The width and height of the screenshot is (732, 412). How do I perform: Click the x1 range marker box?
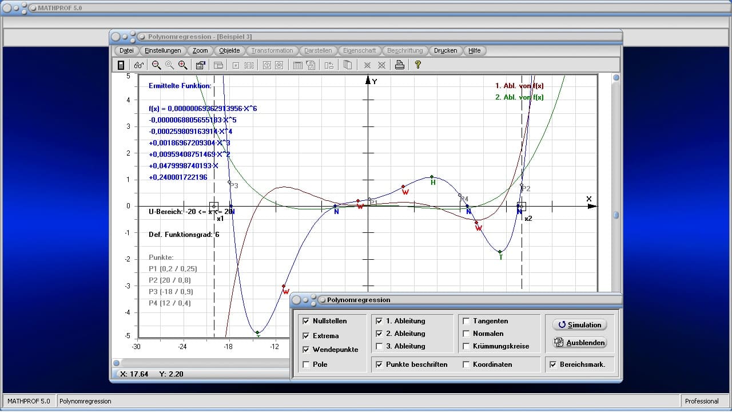[x=214, y=207]
